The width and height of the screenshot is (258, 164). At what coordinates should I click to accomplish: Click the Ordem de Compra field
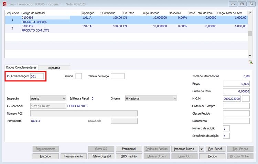tap(236, 106)
